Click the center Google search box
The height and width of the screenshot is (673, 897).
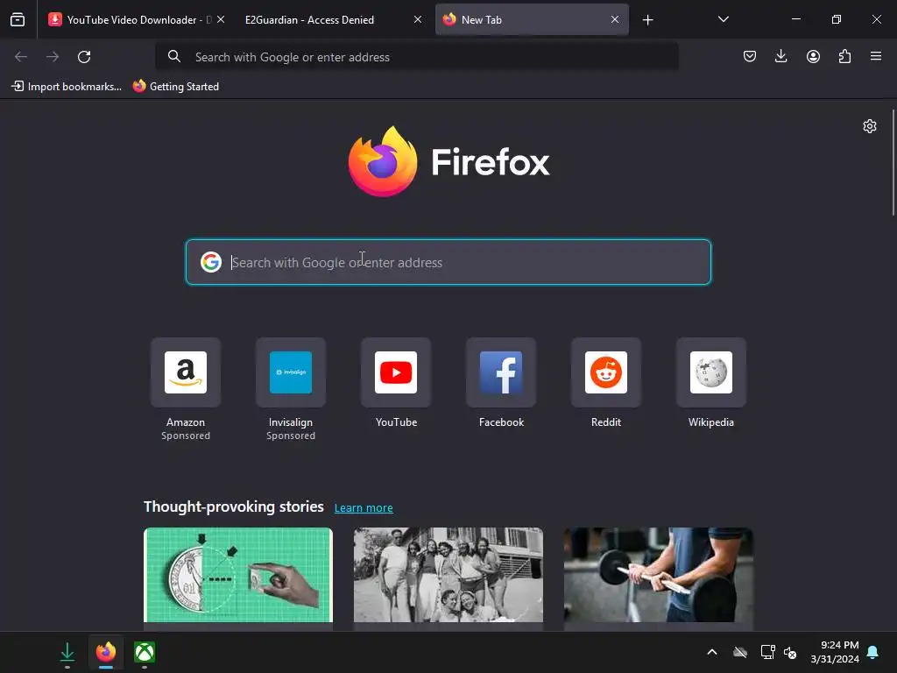[448, 262]
